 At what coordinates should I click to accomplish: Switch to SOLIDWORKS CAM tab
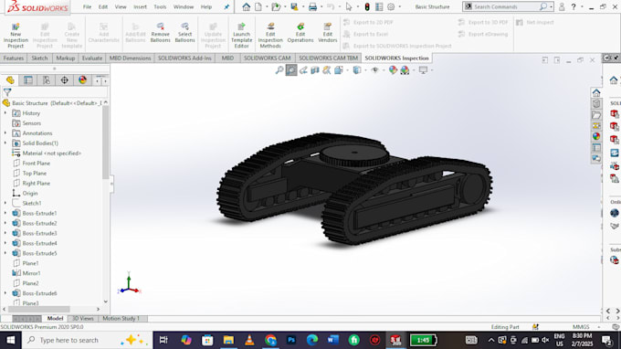(267, 58)
